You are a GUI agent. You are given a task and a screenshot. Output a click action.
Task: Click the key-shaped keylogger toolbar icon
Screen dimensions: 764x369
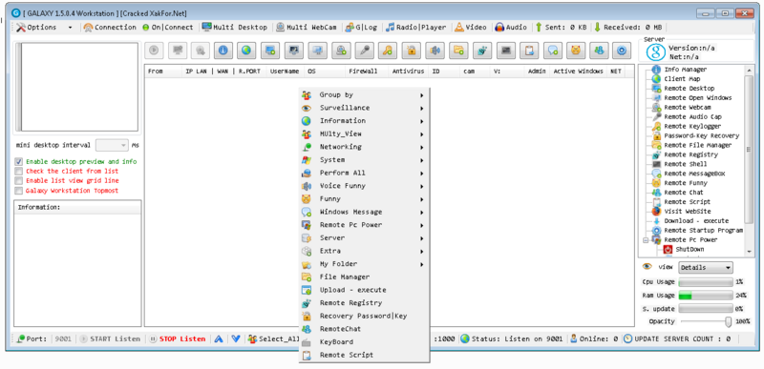[388, 50]
